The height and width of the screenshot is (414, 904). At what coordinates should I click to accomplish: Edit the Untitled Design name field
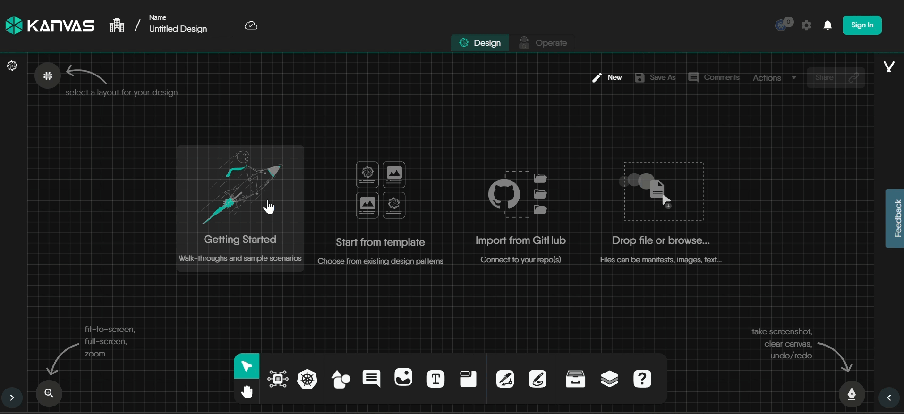tap(191, 29)
